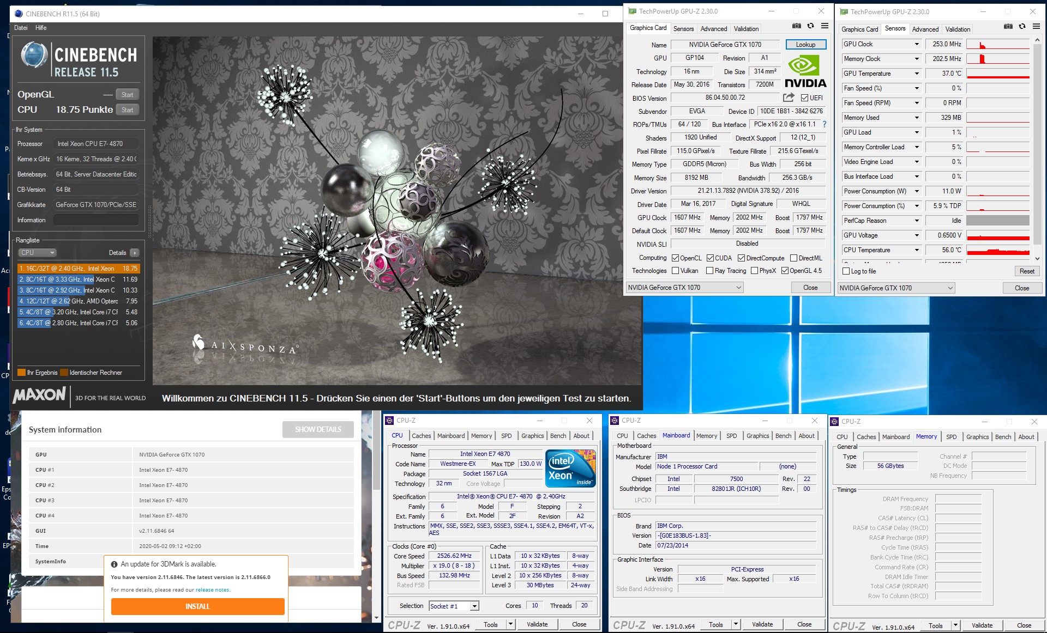Click screenshot camera icon in left GPU-Z window
1047x633 pixels.
pos(797,26)
